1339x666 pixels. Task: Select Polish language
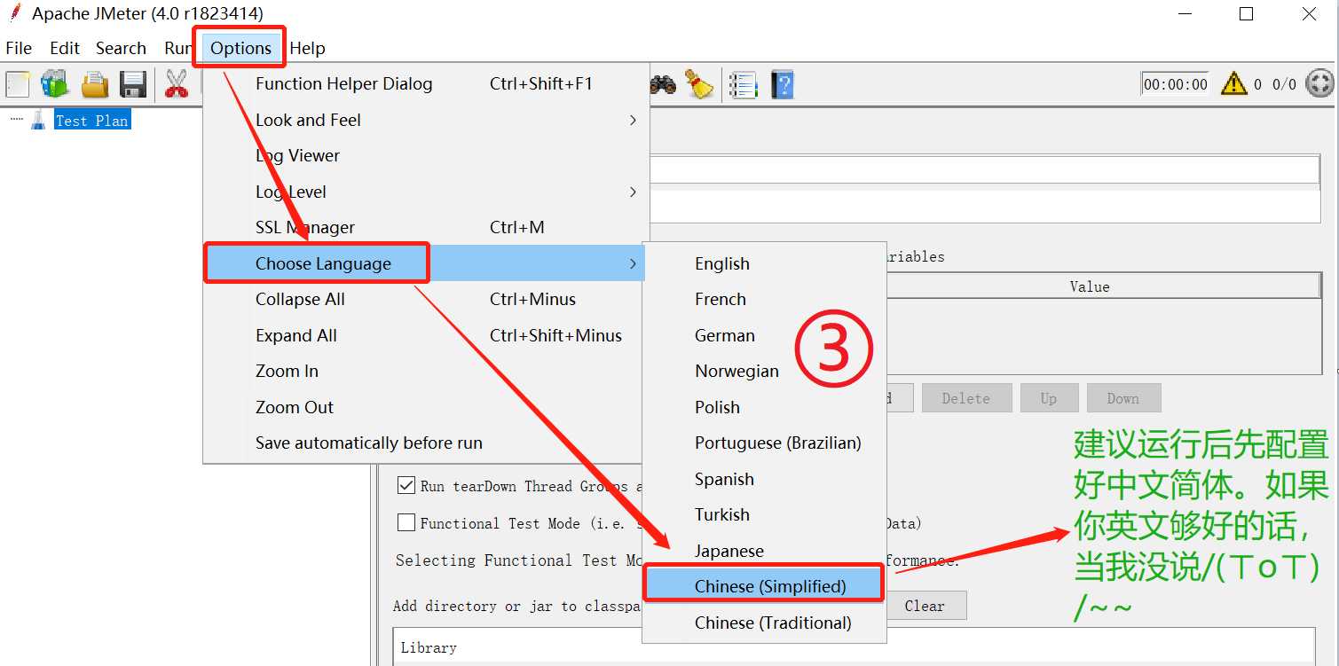pyautogui.click(x=764, y=407)
